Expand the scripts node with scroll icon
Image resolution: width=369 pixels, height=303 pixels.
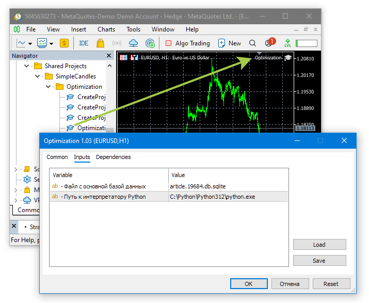[16, 169]
